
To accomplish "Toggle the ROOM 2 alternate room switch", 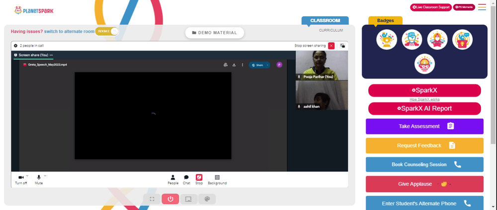I will click(x=107, y=31).
